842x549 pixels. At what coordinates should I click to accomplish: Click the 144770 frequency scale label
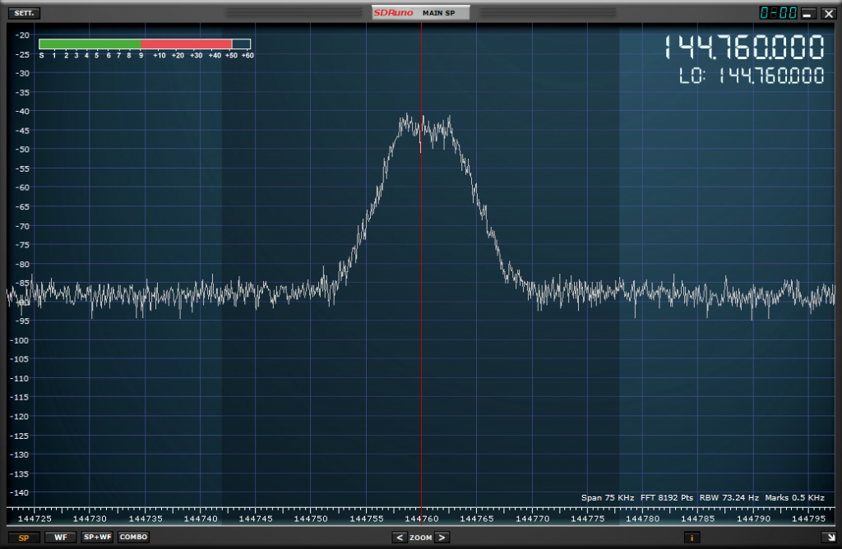tap(532, 519)
